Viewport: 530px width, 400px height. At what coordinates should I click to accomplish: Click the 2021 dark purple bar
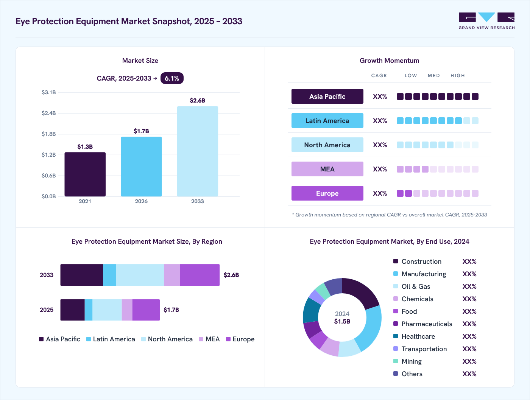pos(85,174)
